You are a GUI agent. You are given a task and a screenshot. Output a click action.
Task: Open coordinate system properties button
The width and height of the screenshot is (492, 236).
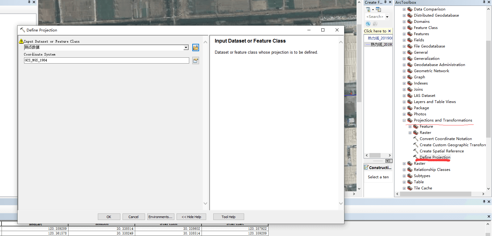[195, 60]
